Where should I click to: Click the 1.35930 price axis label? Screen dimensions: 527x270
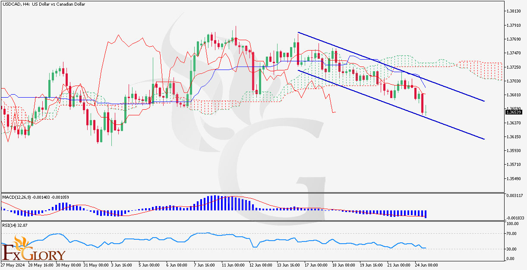point(514,150)
